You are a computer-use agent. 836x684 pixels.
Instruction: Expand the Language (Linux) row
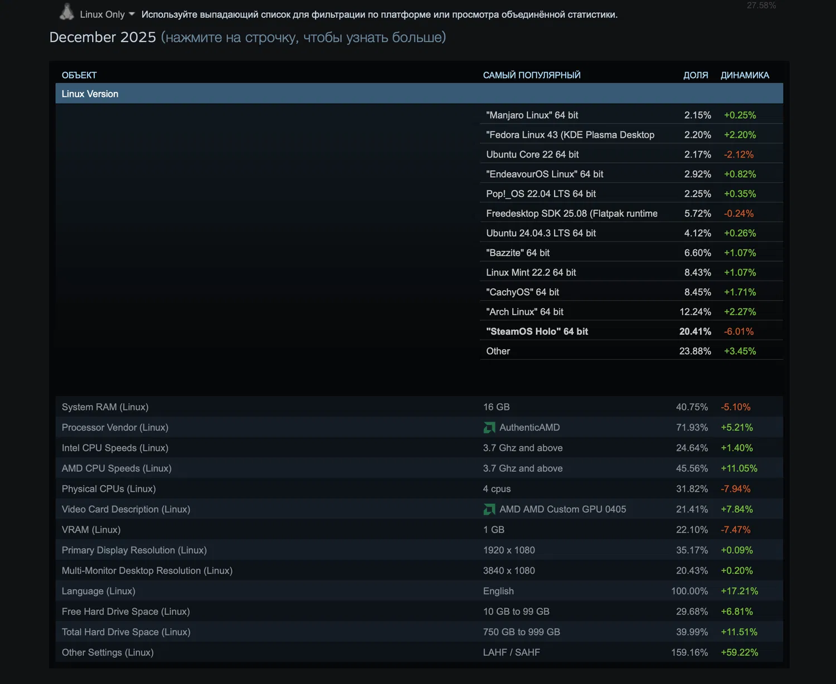419,591
